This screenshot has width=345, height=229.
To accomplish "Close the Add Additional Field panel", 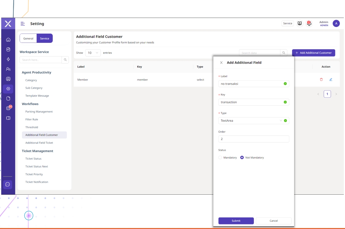I will [221, 63].
